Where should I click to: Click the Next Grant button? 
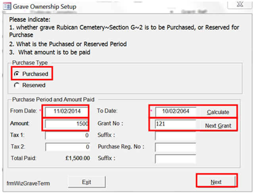(x=218, y=125)
